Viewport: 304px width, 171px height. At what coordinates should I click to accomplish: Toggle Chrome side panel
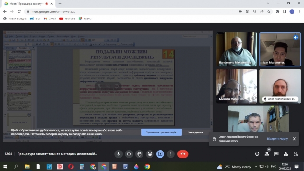click(285, 11)
